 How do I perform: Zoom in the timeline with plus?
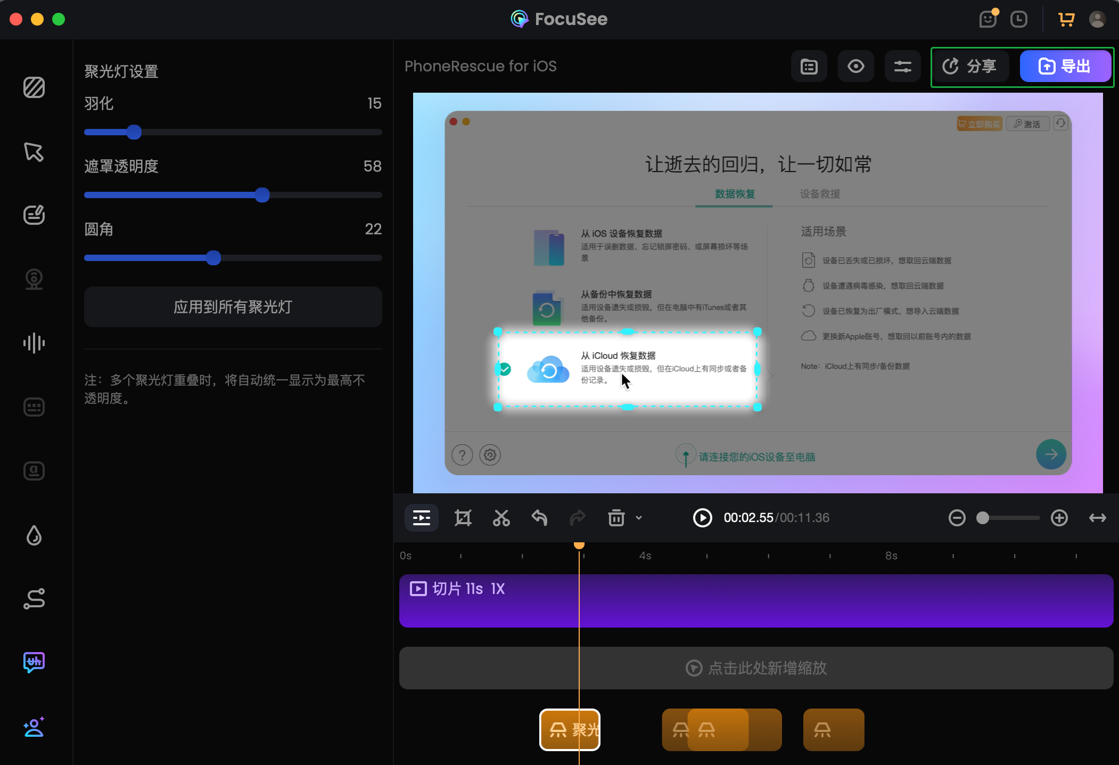click(1059, 518)
